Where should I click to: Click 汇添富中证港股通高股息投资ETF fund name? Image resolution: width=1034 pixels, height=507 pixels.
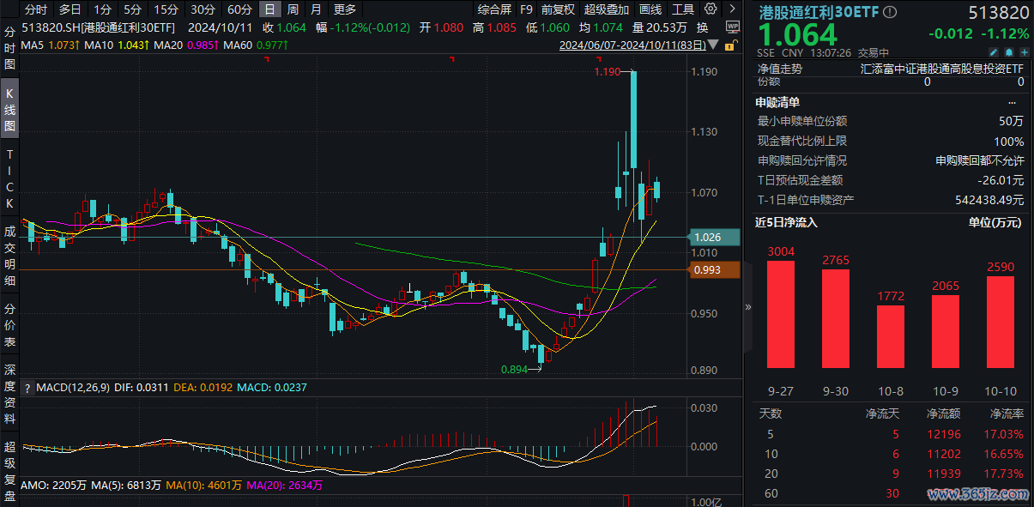click(942, 69)
